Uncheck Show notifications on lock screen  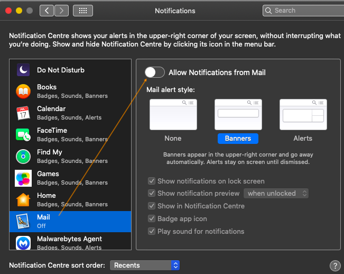click(x=152, y=181)
